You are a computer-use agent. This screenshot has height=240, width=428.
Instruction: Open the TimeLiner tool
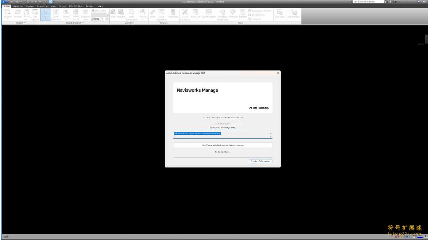196,14
